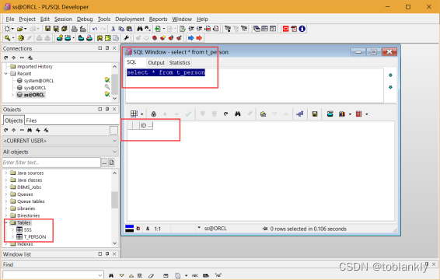Open the chart icon dropdown in the grid toolbar
Viewport: 440px width, 280px height.
click(x=350, y=114)
